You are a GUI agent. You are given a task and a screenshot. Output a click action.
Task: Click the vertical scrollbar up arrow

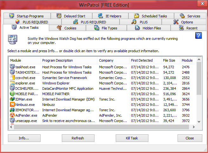[x=199, y=59]
